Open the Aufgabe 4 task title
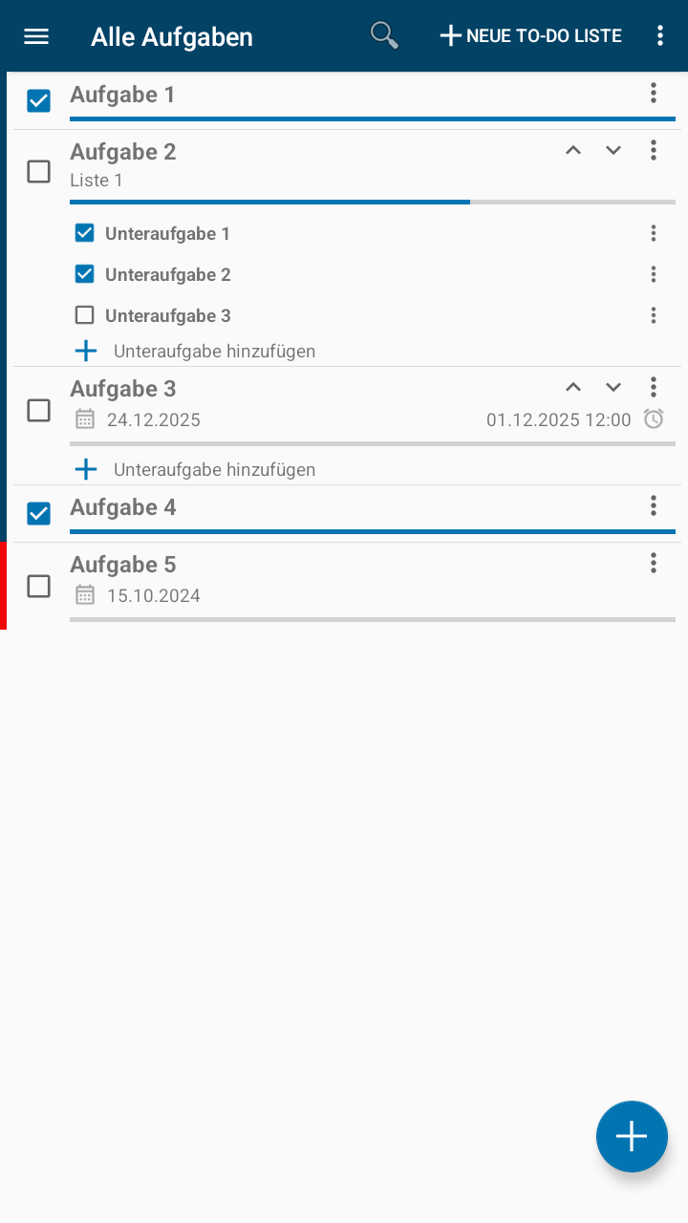 (x=123, y=507)
